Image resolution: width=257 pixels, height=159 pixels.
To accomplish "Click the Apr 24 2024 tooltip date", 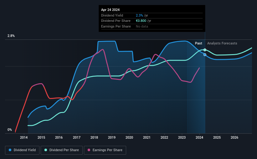I will [110, 10].
